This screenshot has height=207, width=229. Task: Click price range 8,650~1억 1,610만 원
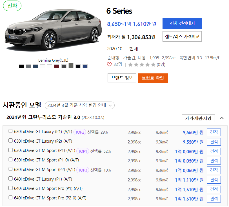132,24
